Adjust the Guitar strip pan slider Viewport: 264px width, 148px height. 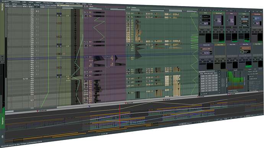tap(244, 27)
